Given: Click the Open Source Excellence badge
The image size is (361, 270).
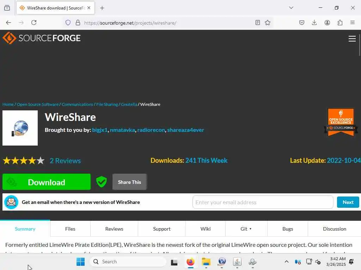Looking at the screenshot, I should [341, 122].
